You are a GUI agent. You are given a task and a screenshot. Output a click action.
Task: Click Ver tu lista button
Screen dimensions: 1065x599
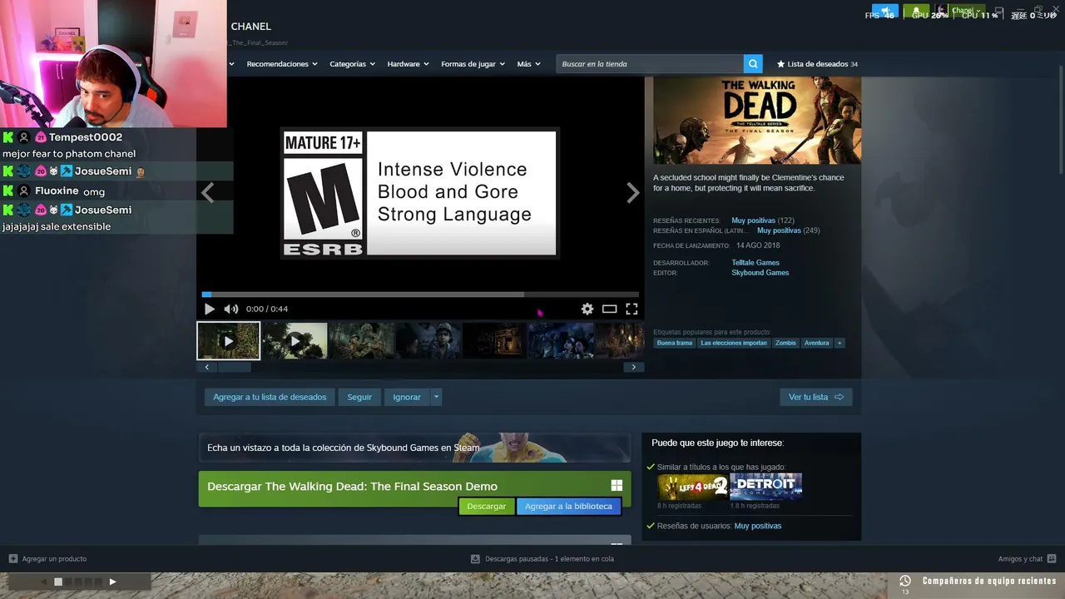coord(816,397)
